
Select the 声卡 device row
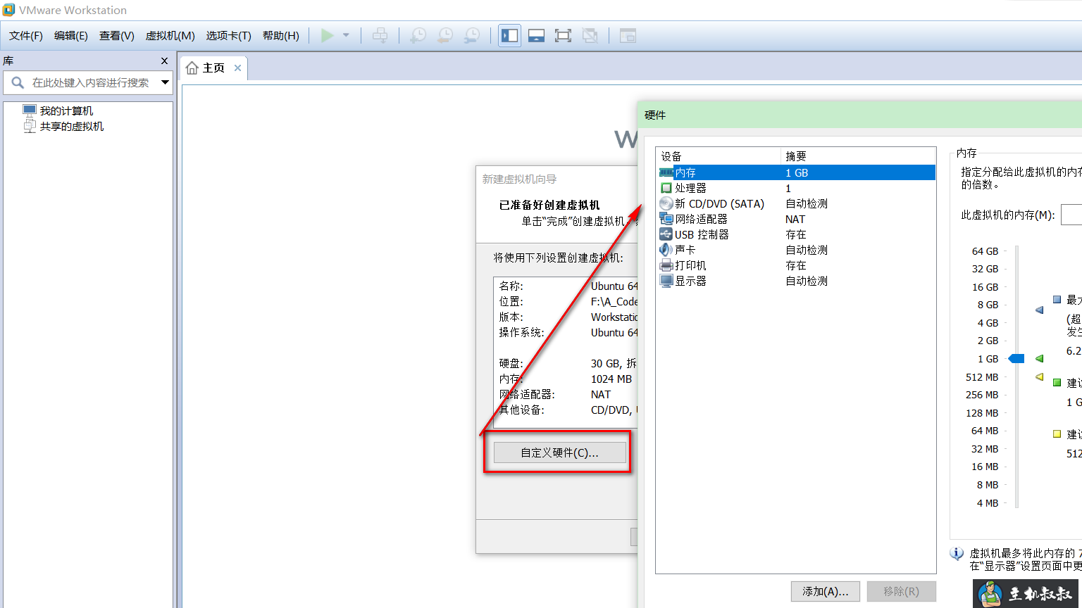click(796, 250)
